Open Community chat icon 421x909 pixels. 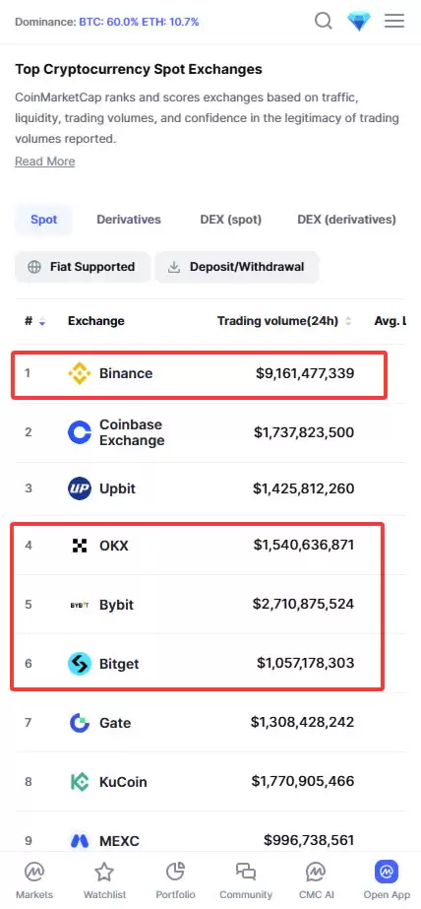(x=246, y=872)
